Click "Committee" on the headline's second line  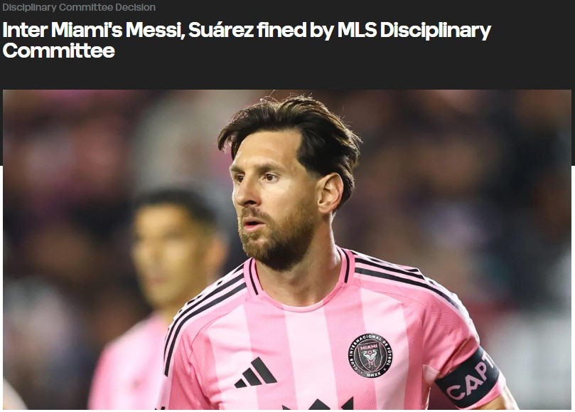pyautogui.click(x=59, y=51)
